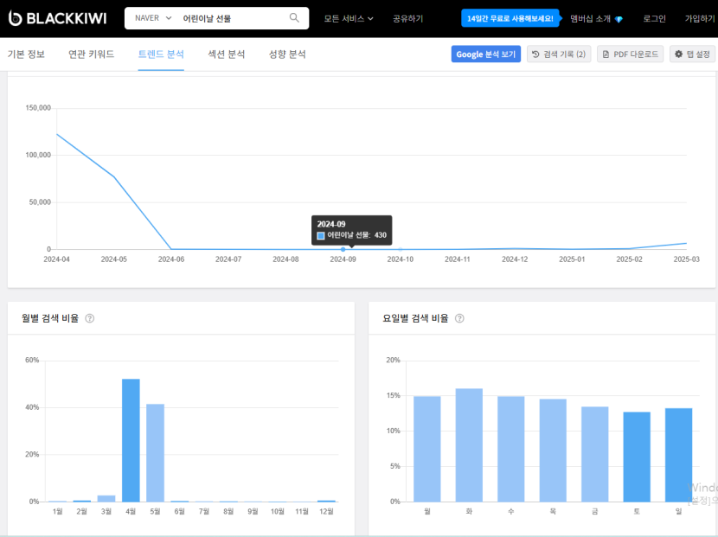This screenshot has width=718, height=537.
Task: Click the Google 분석 보기 button
Action: [486, 54]
